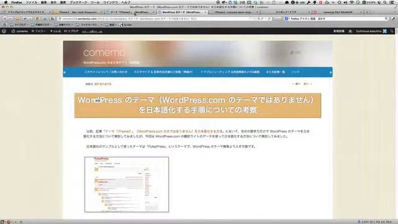Click リブログ in the admin bar
398x224 pixels.
72,31
